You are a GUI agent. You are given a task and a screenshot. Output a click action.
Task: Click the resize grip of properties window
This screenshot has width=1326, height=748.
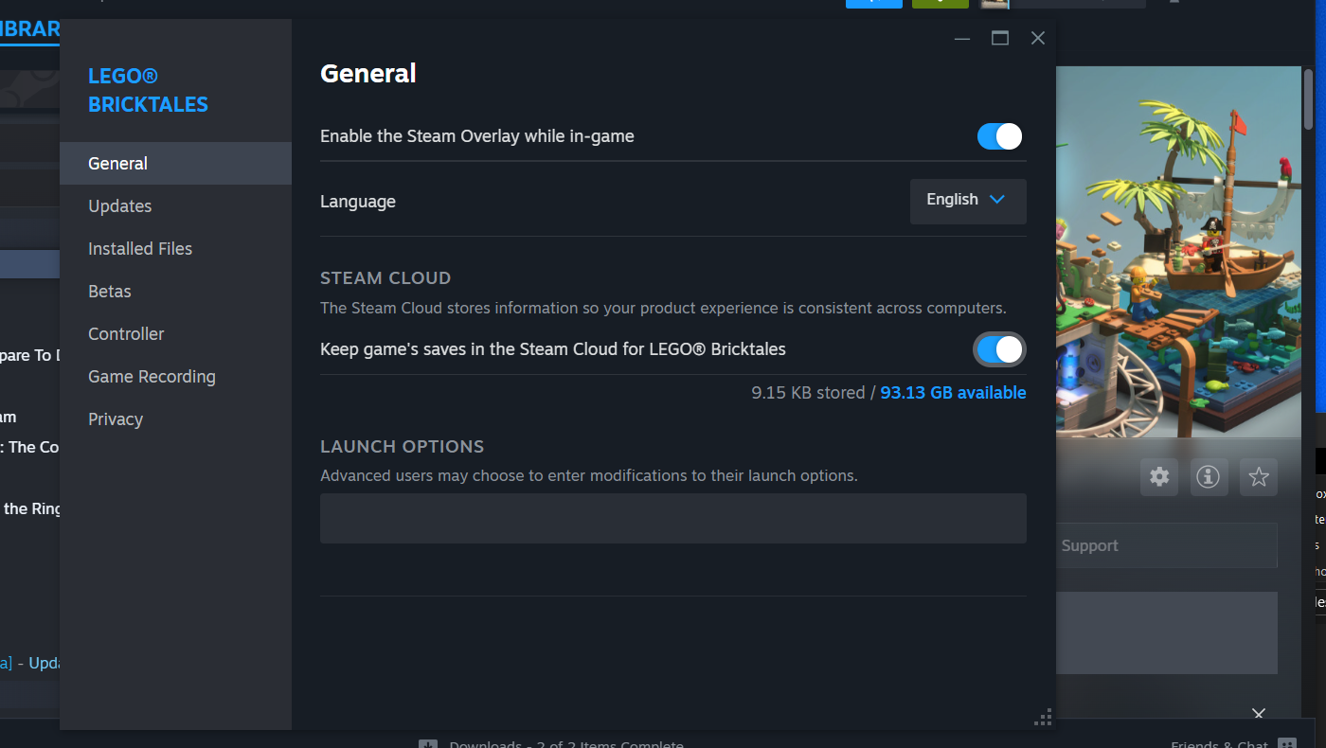tap(1043, 718)
